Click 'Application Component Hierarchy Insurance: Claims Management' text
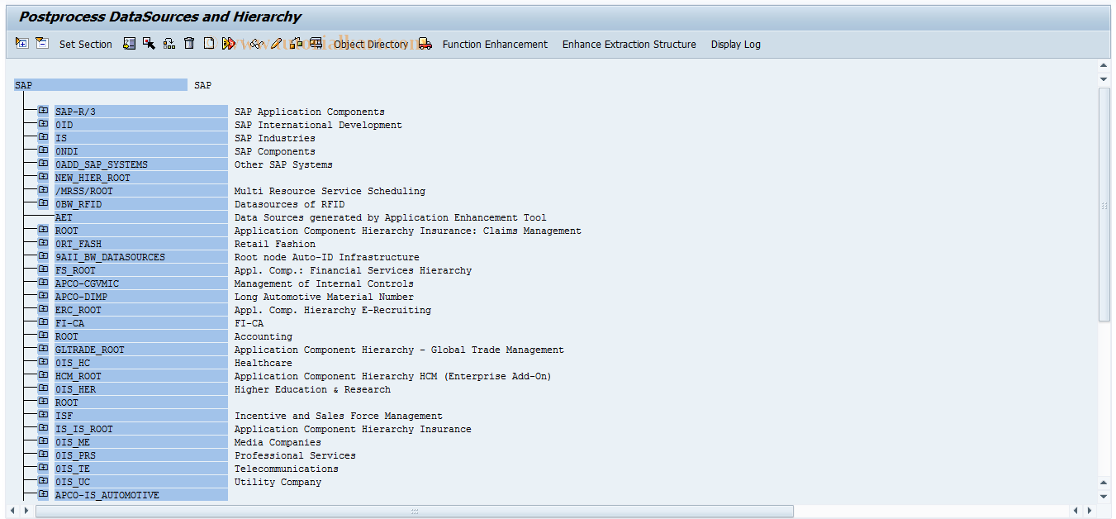Viewport: 1116px width, 519px height. click(x=408, y=231)
